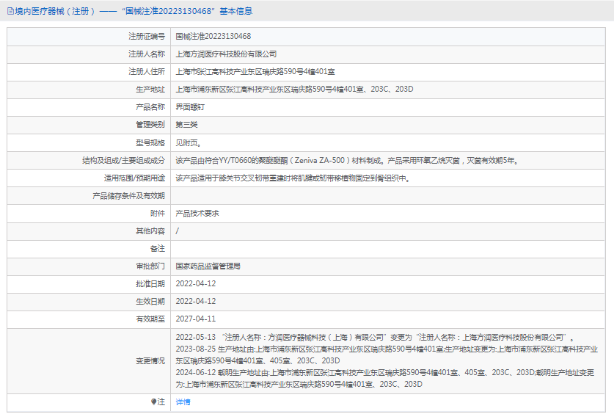Screen dimensions: 614x414
Task: Click the 管理类别 value 第三类
Action: coord(186,125)
